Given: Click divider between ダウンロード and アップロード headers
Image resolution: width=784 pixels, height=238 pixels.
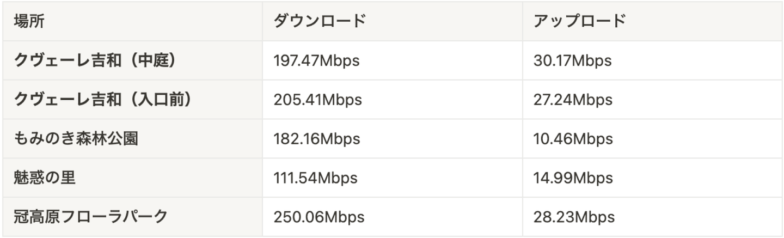Looking at the screenshot, I should click(523, 21).
